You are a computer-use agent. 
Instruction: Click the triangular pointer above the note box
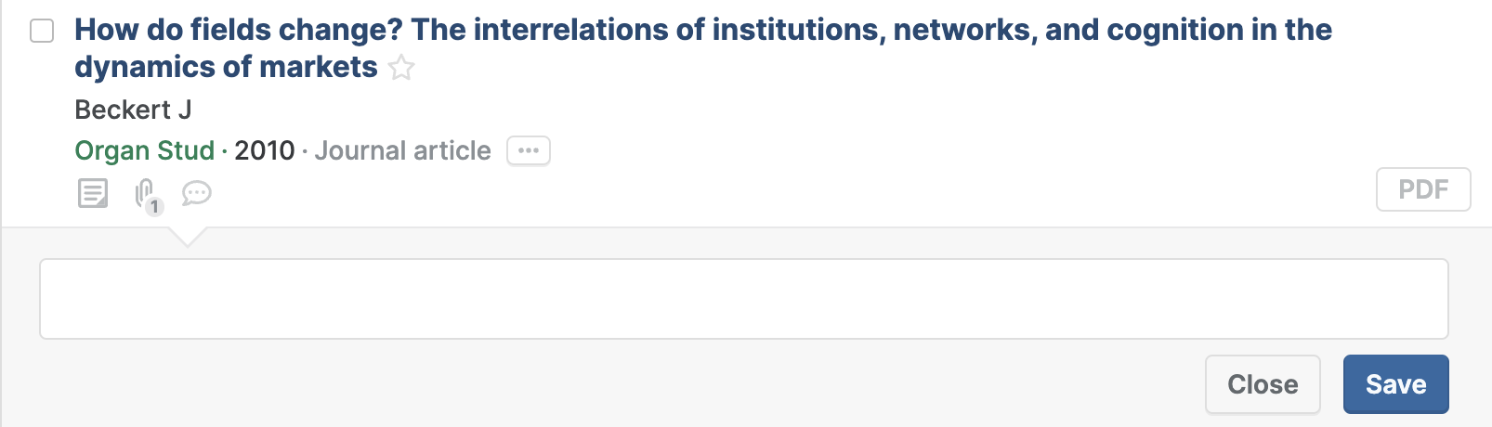188,237
